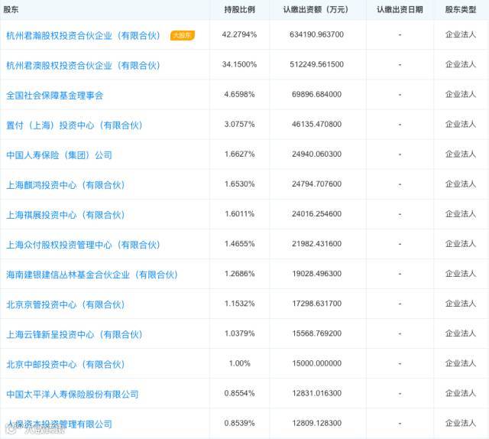
Task: Click 企业法人 in the 全国社会保障基金理事会 row
Action: [x=461, y=94]
